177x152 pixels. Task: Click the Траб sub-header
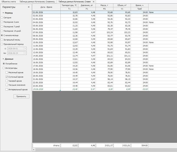tap(140, 9)
